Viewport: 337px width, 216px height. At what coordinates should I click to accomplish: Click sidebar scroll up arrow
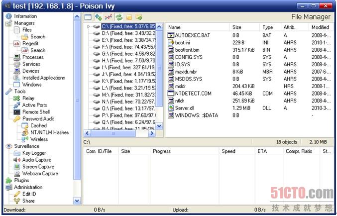[x=77, y=16]
